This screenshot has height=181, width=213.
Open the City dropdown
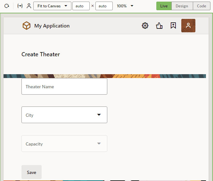64,115
